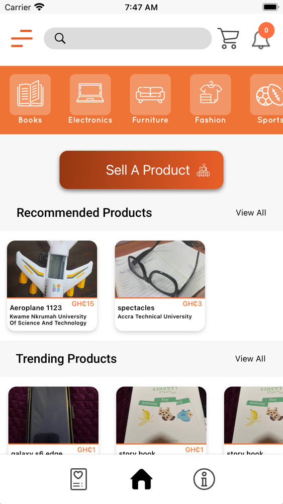
Task: Open the orange hamburger menu
Action: point(22,38)
